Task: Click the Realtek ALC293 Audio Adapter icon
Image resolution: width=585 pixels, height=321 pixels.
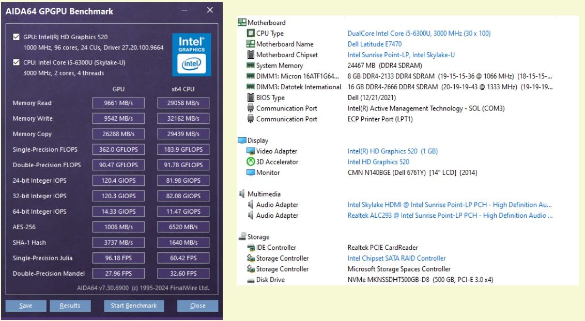Action: click(251, 215)
